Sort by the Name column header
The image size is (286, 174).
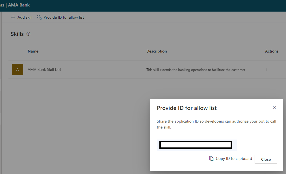pyautogui.click(x=33, y=51)
